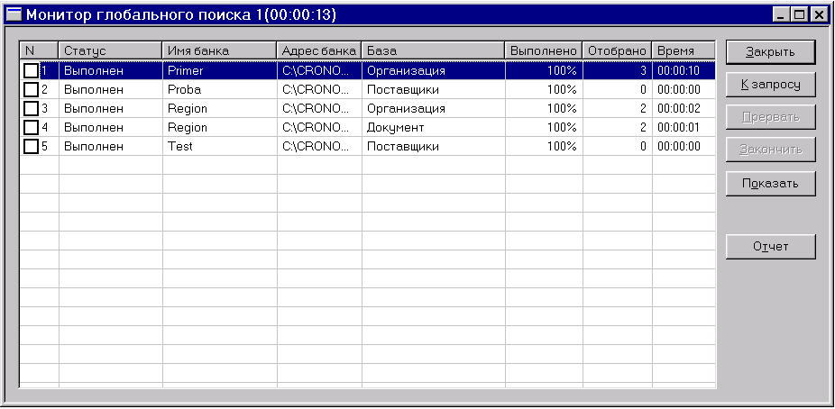Click the disabled Закончить button
Screen dimensions: 835x409
(x=770, y=150)
